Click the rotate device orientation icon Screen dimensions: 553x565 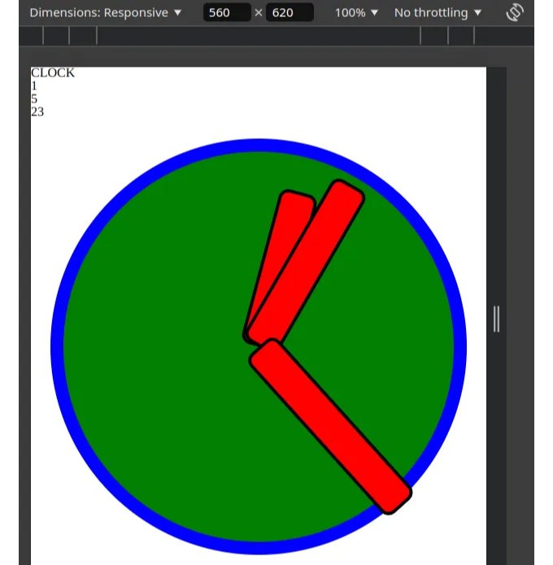[515, 13]
